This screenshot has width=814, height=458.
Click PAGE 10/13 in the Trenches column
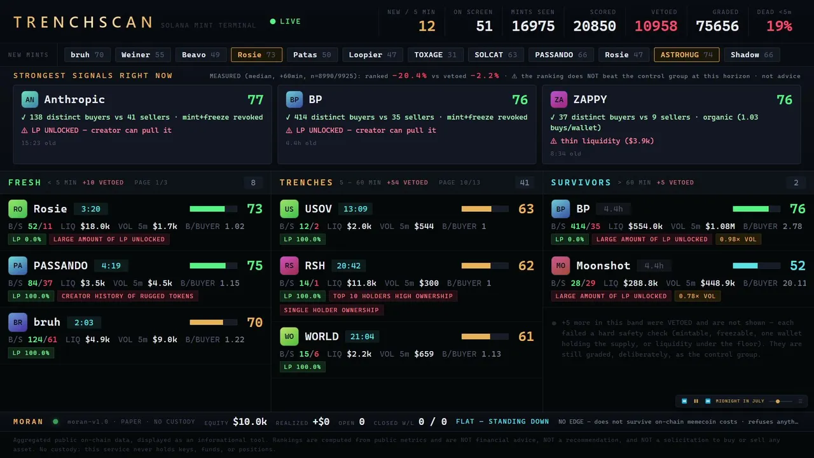460,183
